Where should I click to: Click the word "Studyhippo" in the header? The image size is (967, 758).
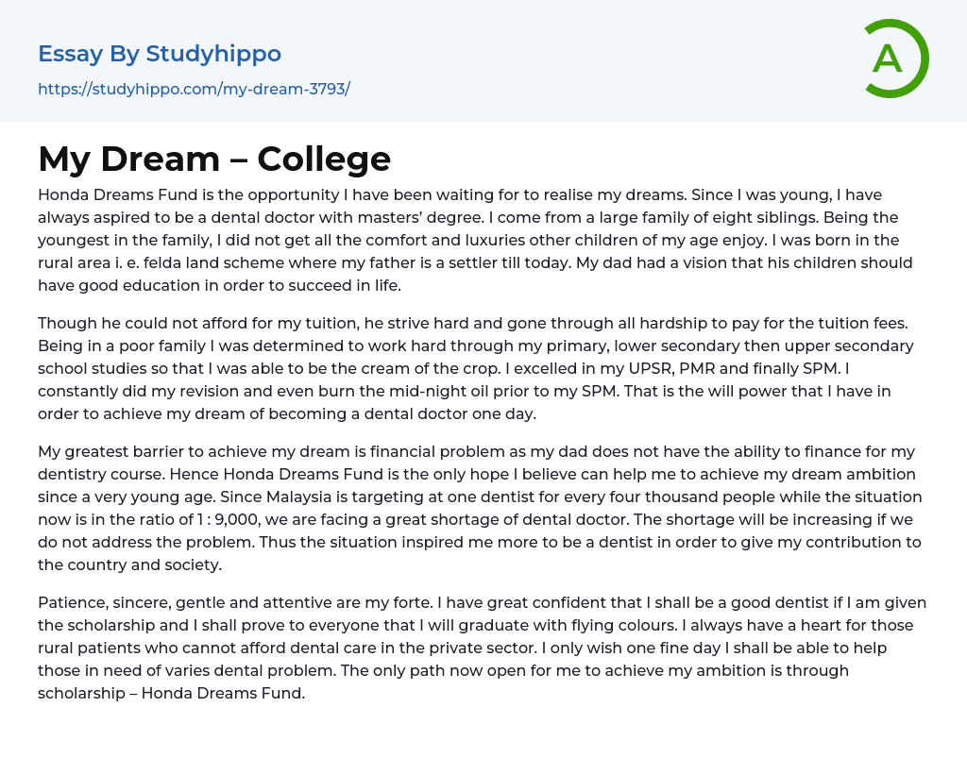[x=213, y=54]
